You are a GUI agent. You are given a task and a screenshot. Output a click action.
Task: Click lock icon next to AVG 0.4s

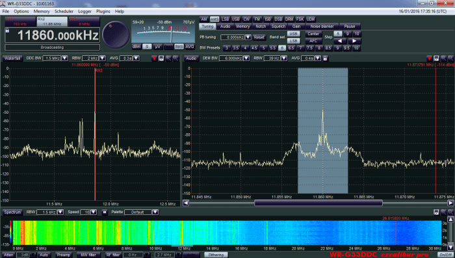pos(325,58)
